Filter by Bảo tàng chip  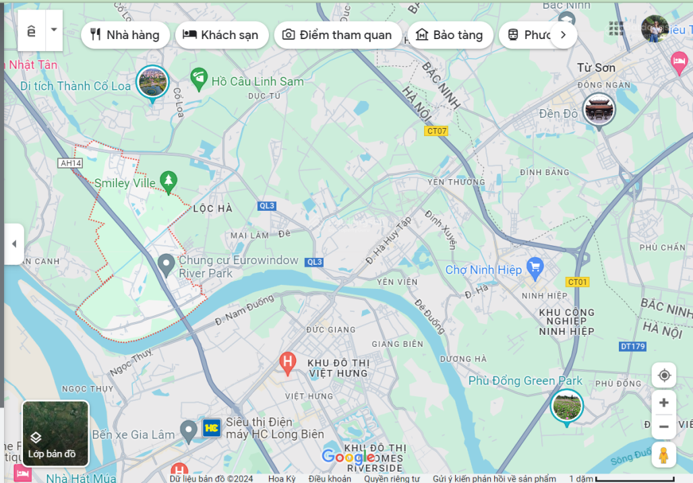(450, 35)
